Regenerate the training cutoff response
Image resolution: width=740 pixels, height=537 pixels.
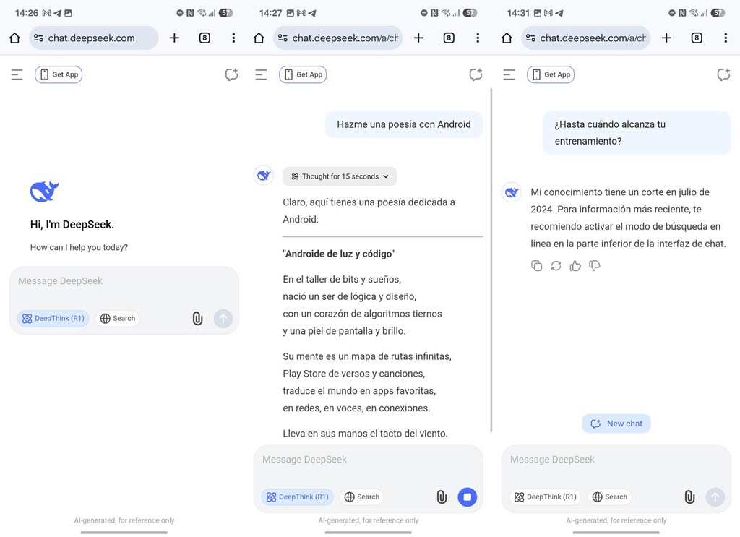[556, 266]
